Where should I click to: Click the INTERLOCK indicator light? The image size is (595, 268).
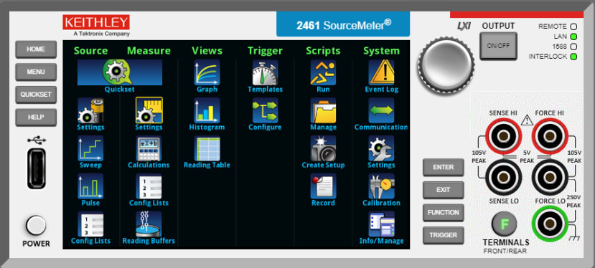coord(573,57)
